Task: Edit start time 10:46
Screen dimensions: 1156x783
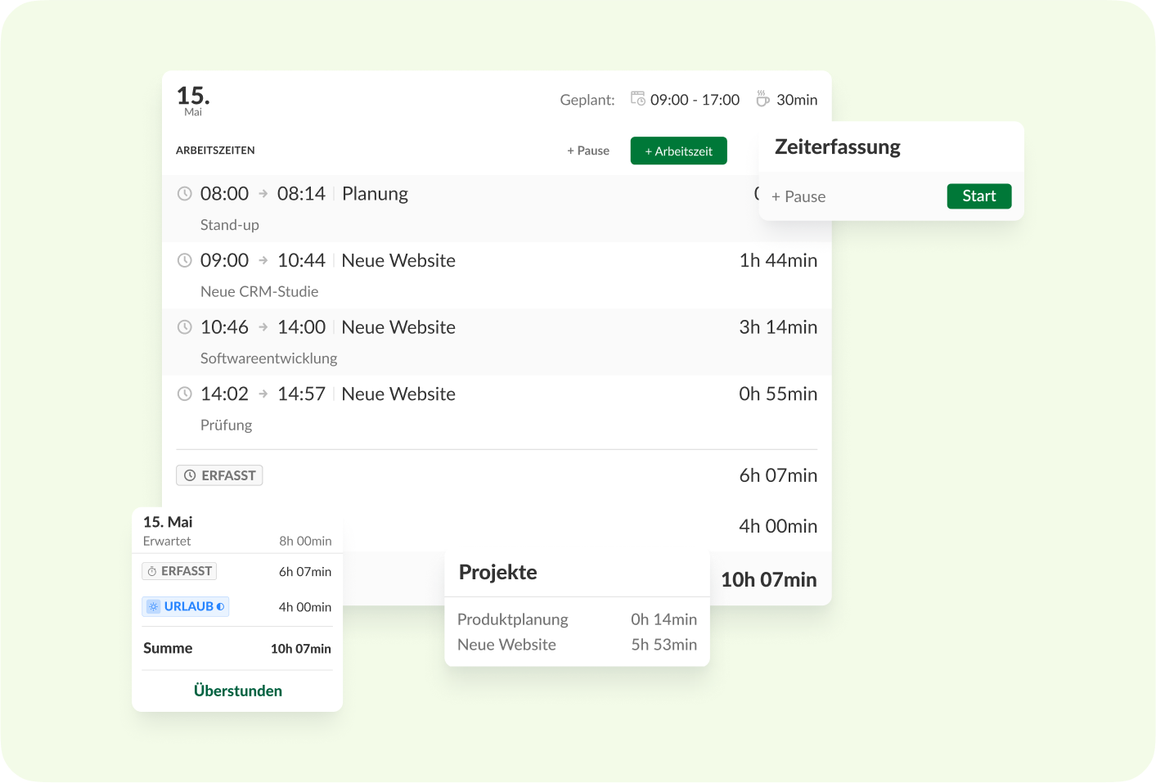Action: (x=224, y=327)
